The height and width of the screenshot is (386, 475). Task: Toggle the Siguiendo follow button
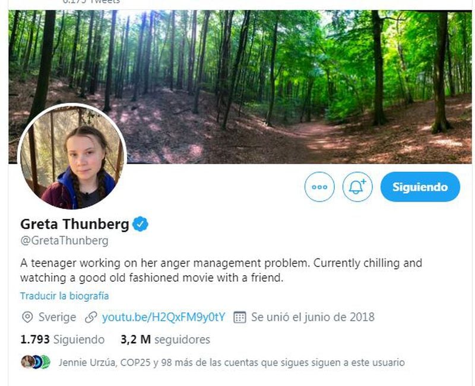(x=420, y=187)
